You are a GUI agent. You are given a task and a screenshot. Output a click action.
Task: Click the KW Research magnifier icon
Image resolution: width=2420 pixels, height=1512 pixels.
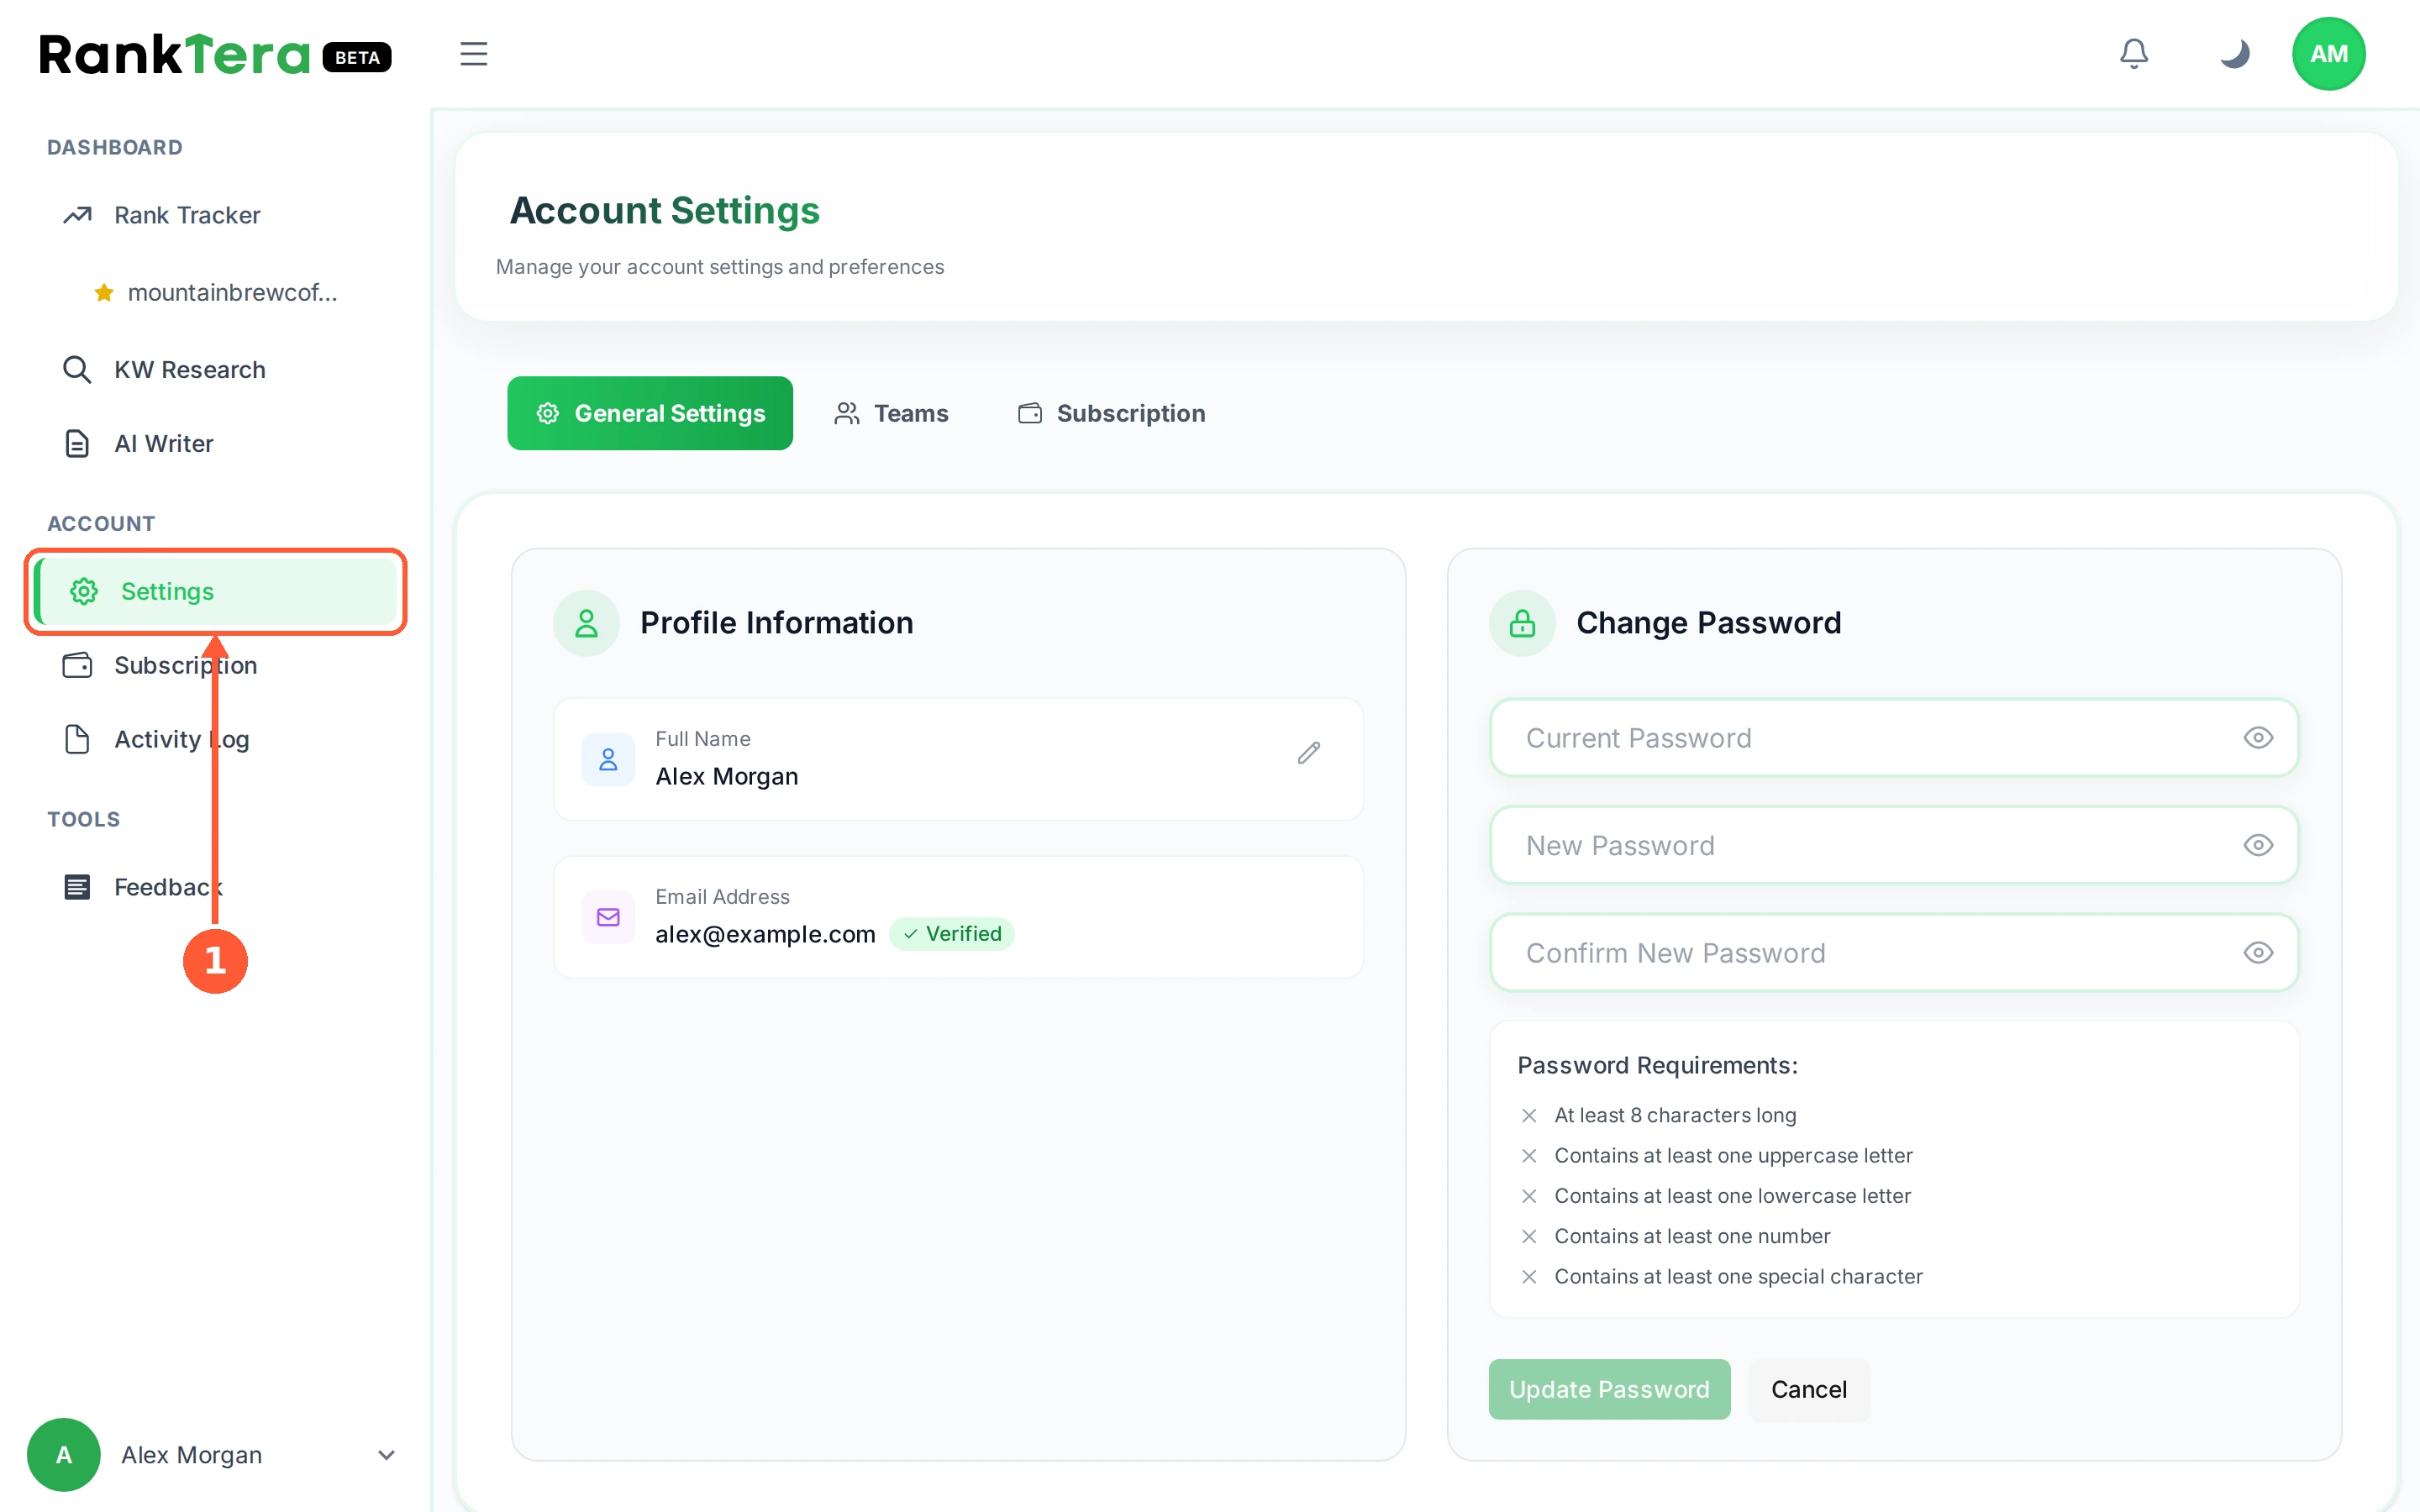77,369
